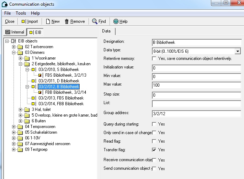Viewport: 244px width, 179px height.
Task: Enable the Read flag checkbox
Action: [154, 142]
